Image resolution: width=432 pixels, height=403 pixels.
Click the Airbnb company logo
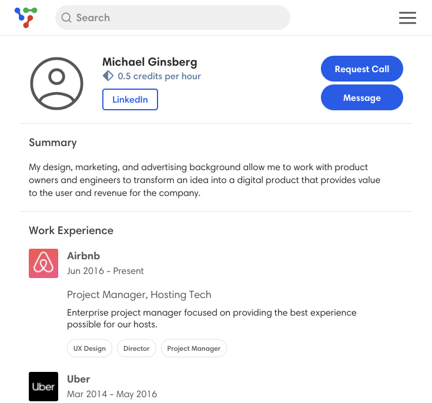43,263
